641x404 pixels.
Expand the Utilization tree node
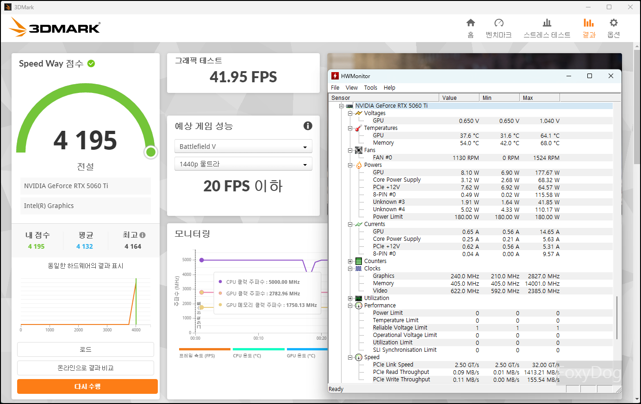click(x=350, y=298)
